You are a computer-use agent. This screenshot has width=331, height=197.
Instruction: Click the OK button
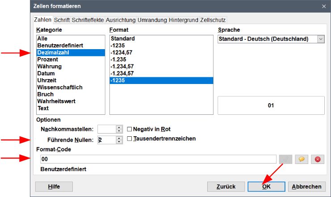266,187
